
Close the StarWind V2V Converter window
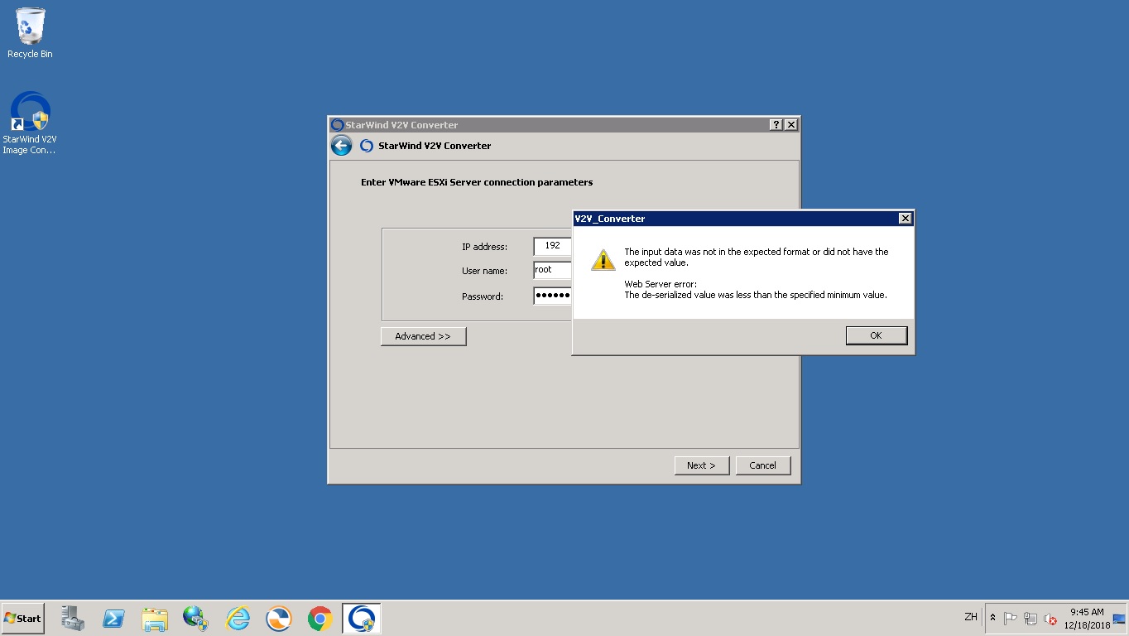click(790, 125)
